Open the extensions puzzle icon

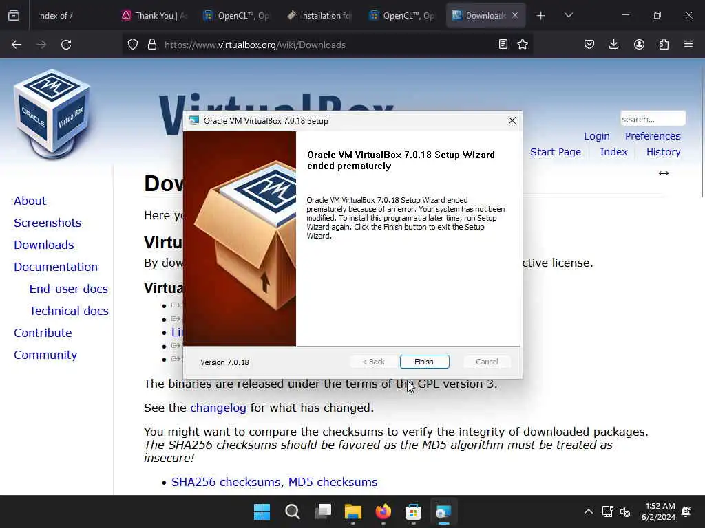(664, 45)
